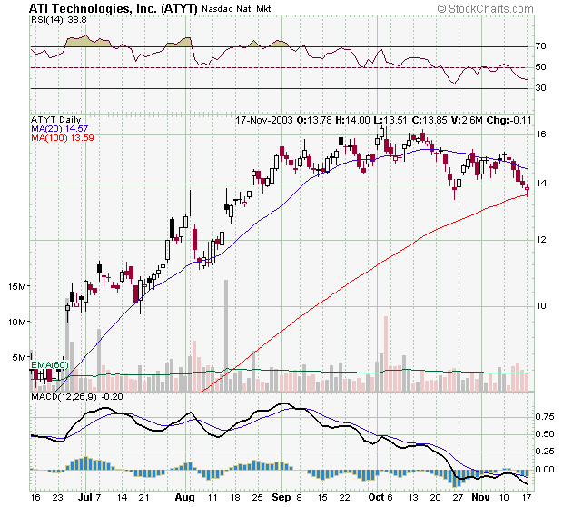Click the blue MA(20) 14.57 legend

point(60,129)
